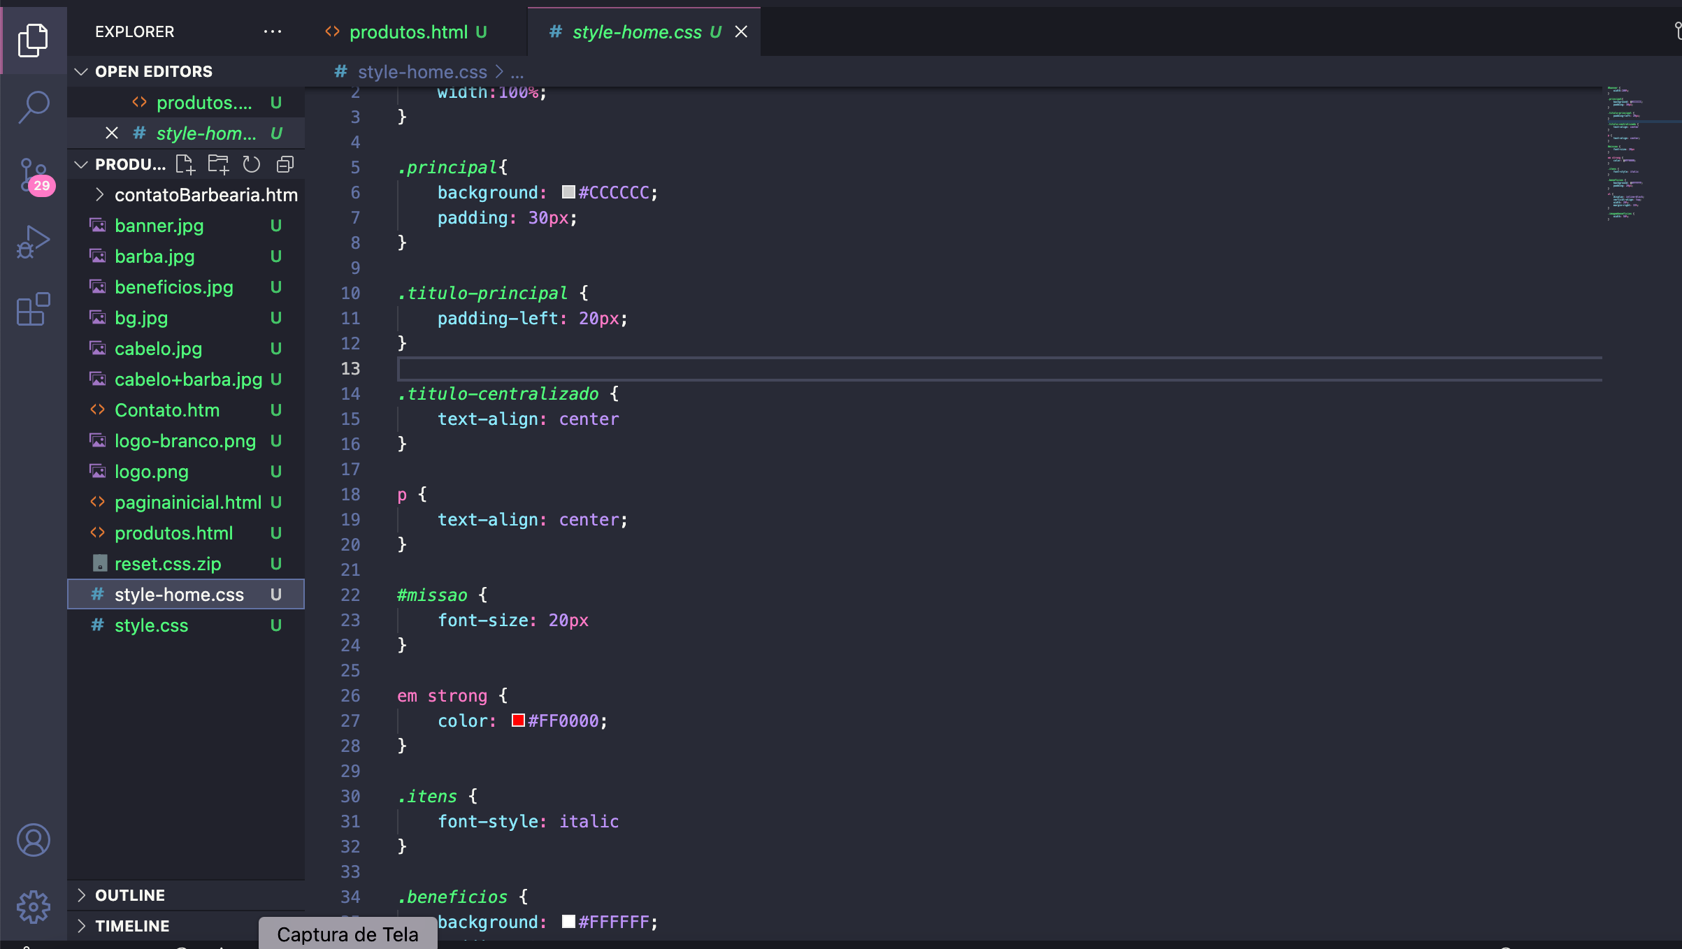The image size is (1682, 949).
Task: Open the Manage settings gear
Action: pyautogui.click(x=33, y=907)
